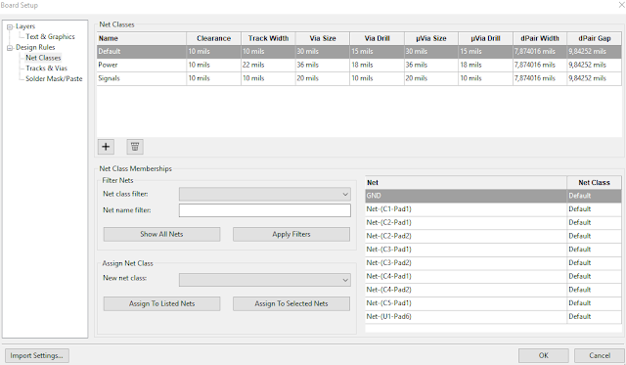The image size is (626, 365).
Task: Click Import Settings button
Action: tap(37, 355)
